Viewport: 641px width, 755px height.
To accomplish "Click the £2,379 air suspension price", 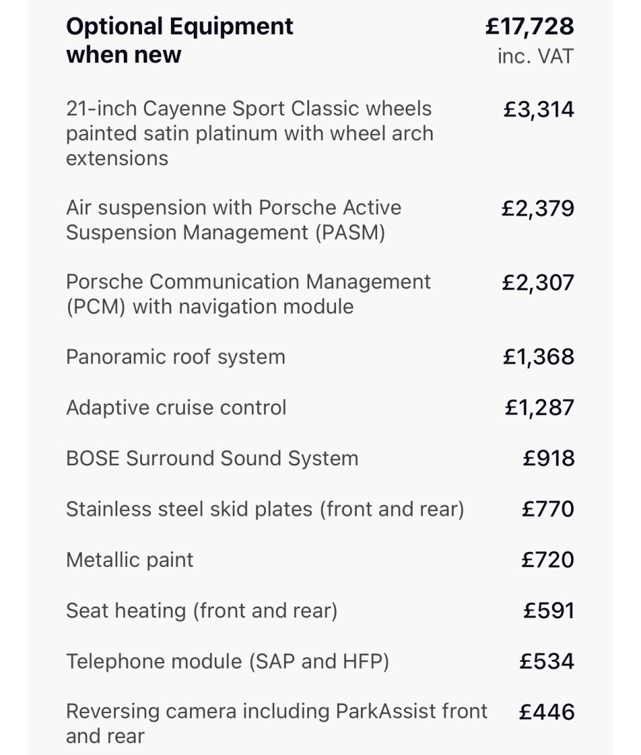I will (538, 208).
